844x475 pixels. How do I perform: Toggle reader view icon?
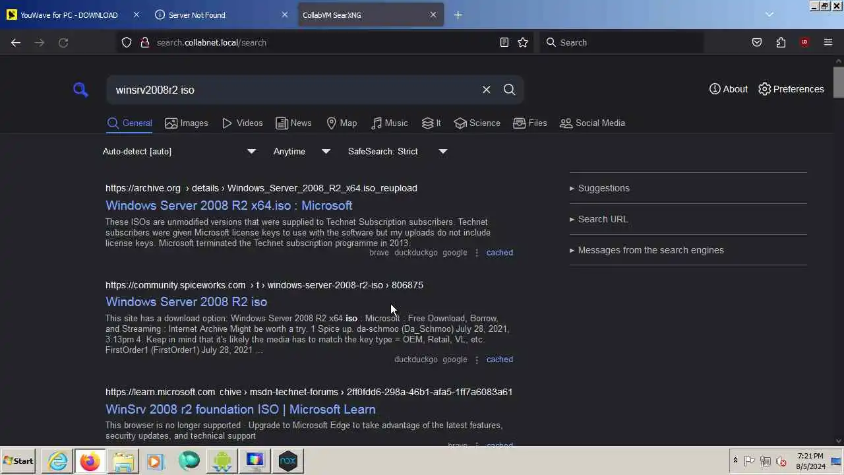pyautogui.click(x=504, y=42)
